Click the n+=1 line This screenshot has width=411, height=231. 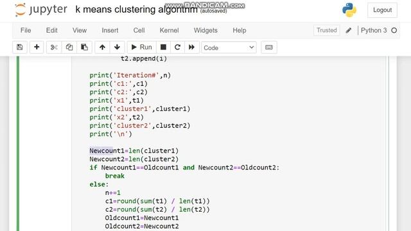113,193
